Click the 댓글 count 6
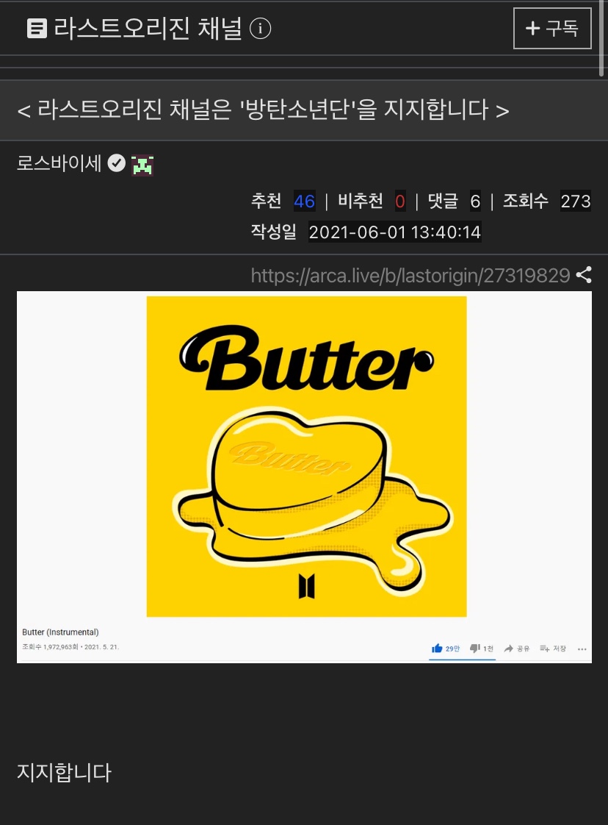The height and width of the screenshot is (825, 608). pyautogui.click(x=475, y=201)
